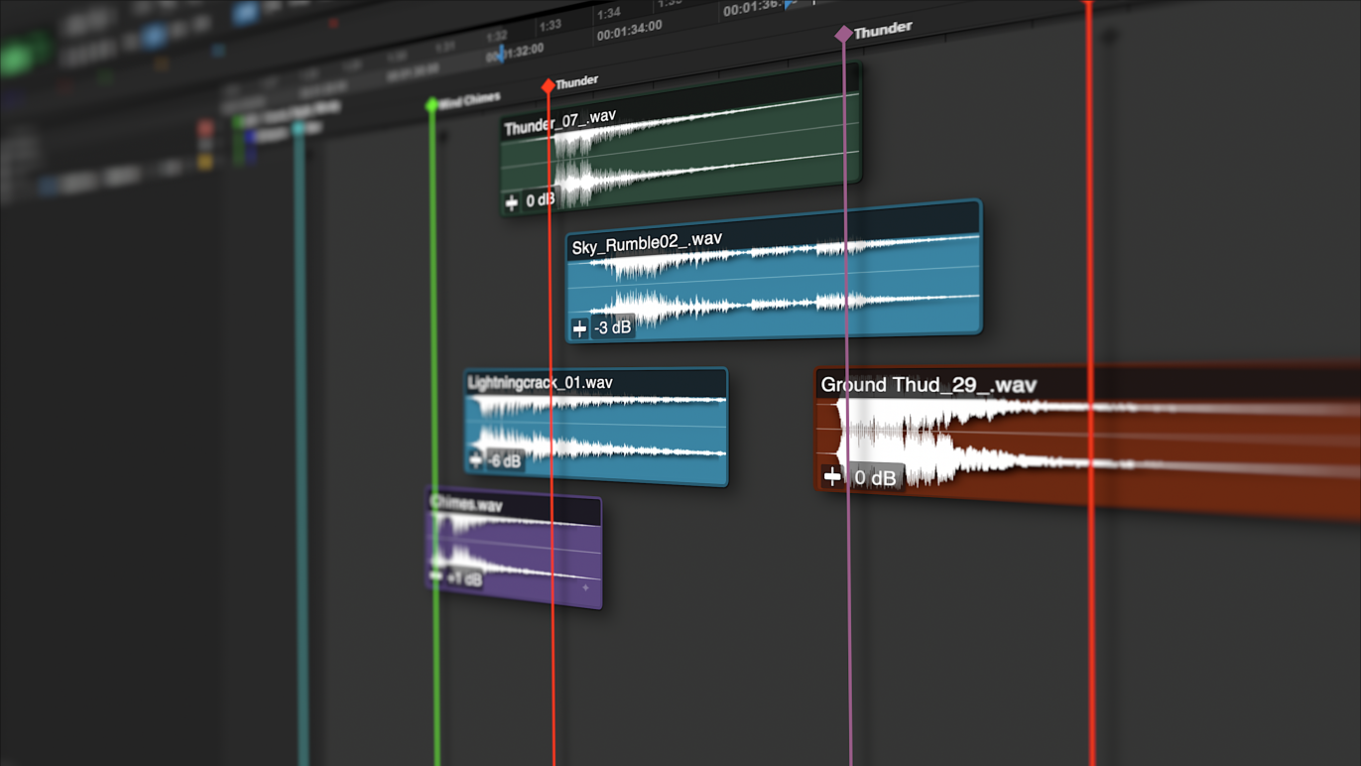This screenshot has width=1361, height=766.
Task: Select the green Wind Chimes marker
Action: click(432, 104)
